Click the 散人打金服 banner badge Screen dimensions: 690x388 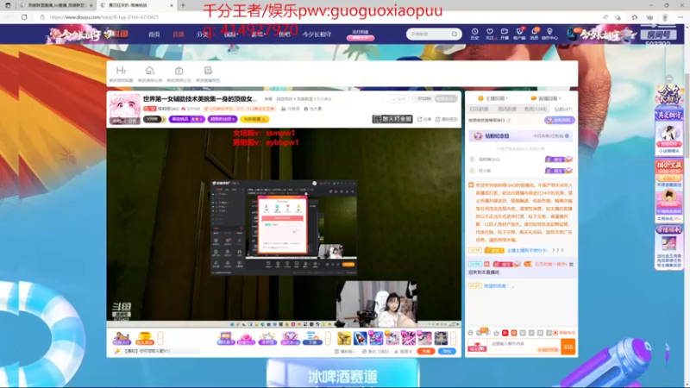[392, 119]
